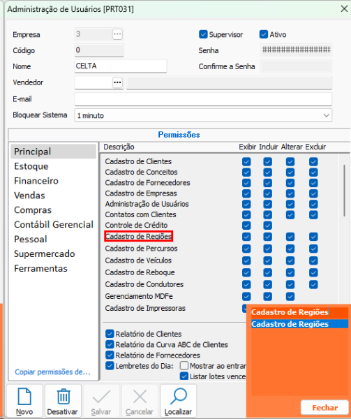
Task: Click the Descrição column header
Action: [x=119, y=147]
